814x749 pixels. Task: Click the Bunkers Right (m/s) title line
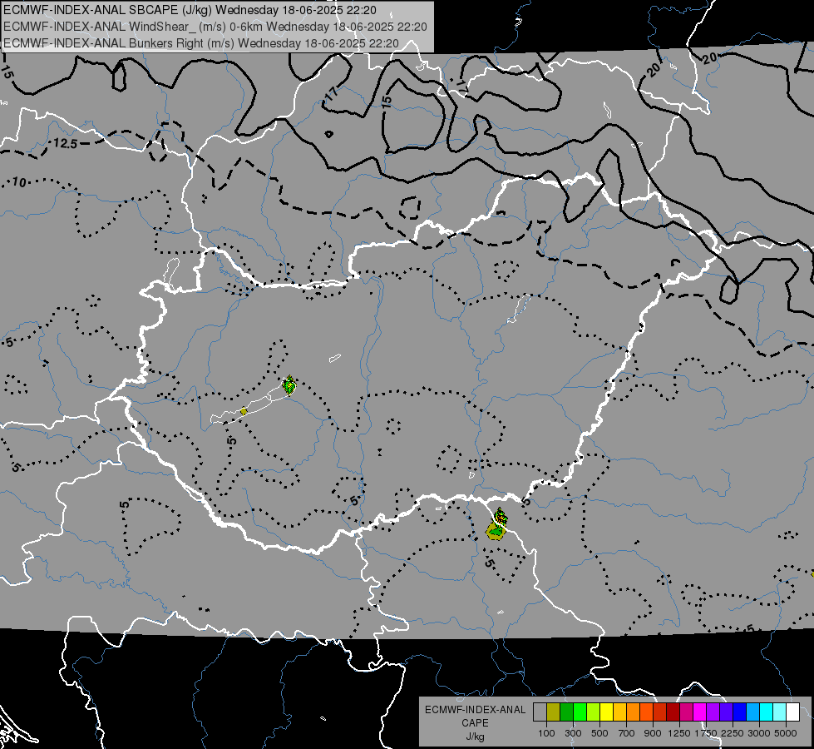(201, 43)
